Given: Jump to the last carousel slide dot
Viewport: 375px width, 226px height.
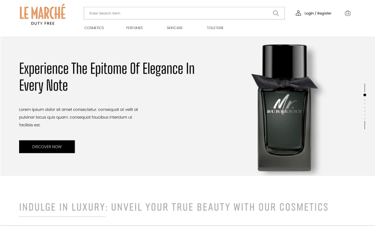Looking at the screenshot, I should click(365, 119).
